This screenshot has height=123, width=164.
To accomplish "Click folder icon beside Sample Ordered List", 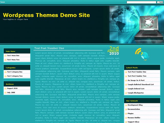I will (x=126, y=89).
